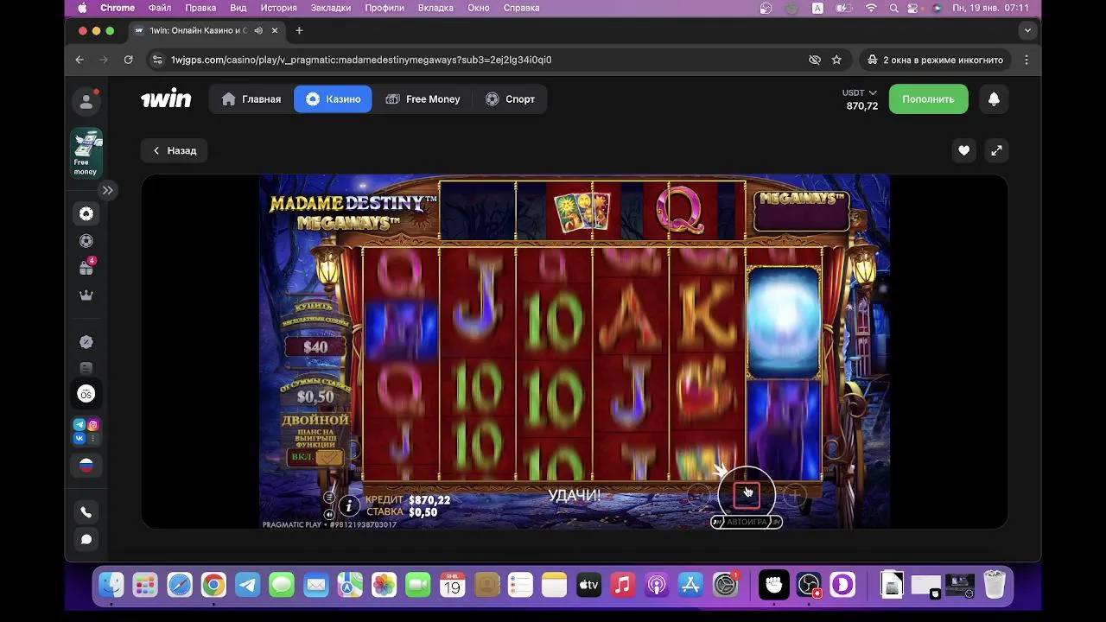Open the gift bonuses icon with badge
Viewport: 1106px width, 622px height.
click(x=86, y=268)
